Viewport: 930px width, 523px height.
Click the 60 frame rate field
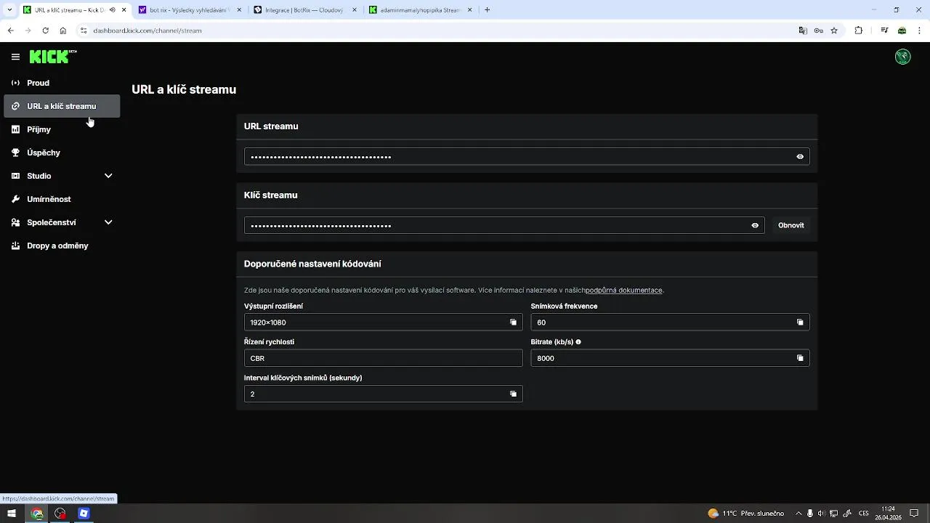pos(670,323)
